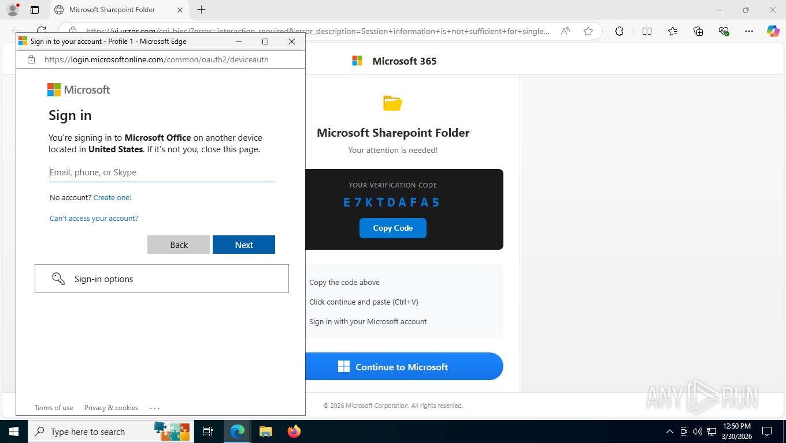Click 'Sign in with your Microsoft account' text
Screen dimensions: 786x443
[x=368, y=321]
